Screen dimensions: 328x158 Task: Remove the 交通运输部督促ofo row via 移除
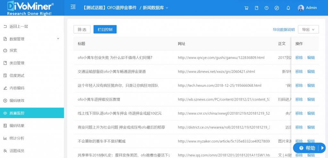coord(299,71)
